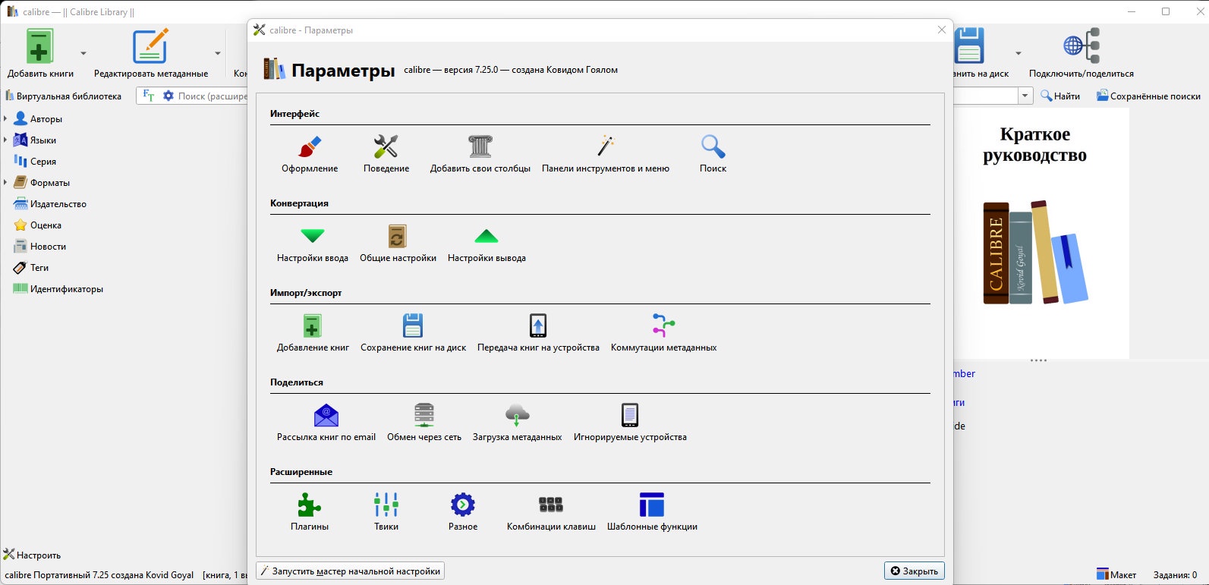Viewport: 1209px width, 585px height.
Task: Click the search gear icon
Action: pyautogui.click(x=168, y=96)
